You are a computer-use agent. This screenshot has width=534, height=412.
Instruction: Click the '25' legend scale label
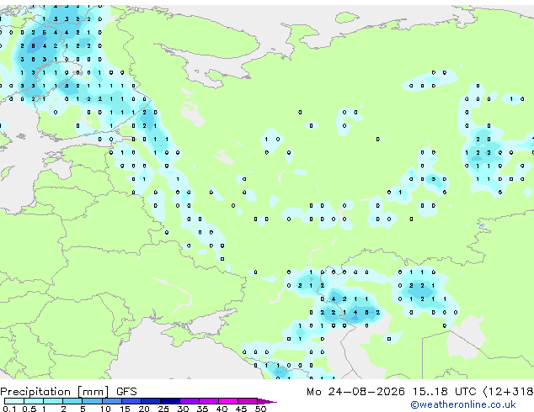[163, 409]
